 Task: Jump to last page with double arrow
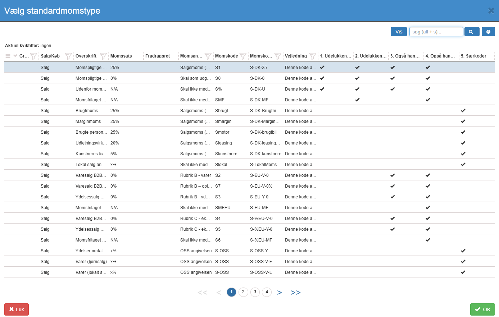coord(295,292)
